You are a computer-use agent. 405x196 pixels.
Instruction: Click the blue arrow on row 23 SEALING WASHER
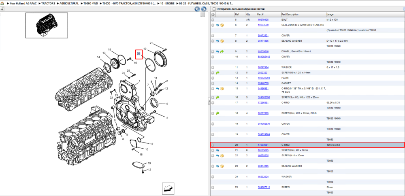point(217,166)
